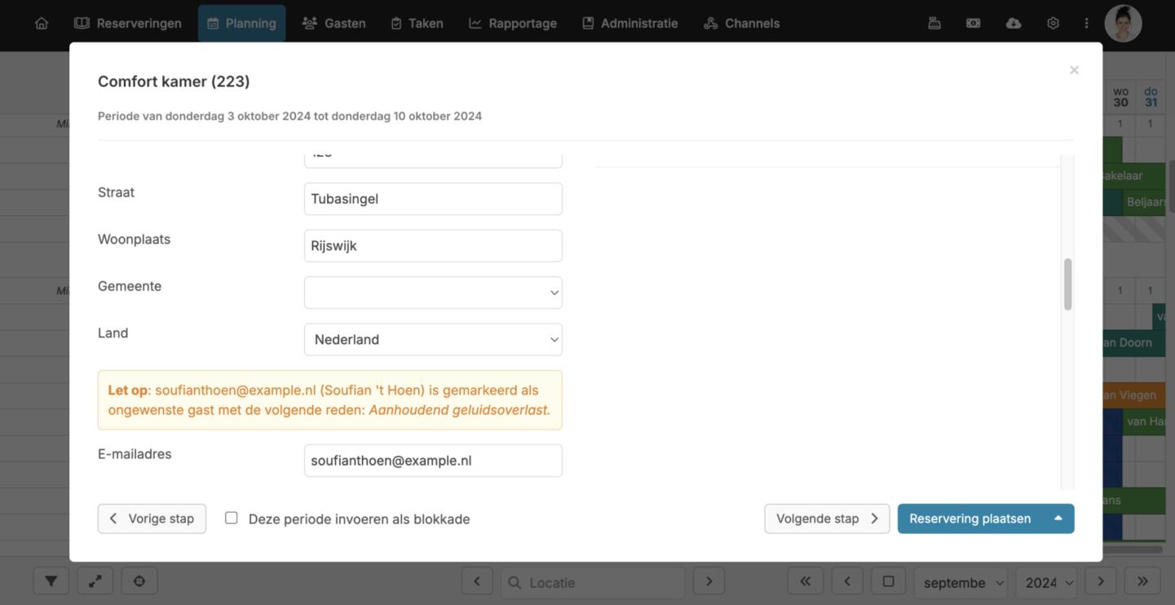
Task: Click the banknote payment icon
Action: click(974, 23)
